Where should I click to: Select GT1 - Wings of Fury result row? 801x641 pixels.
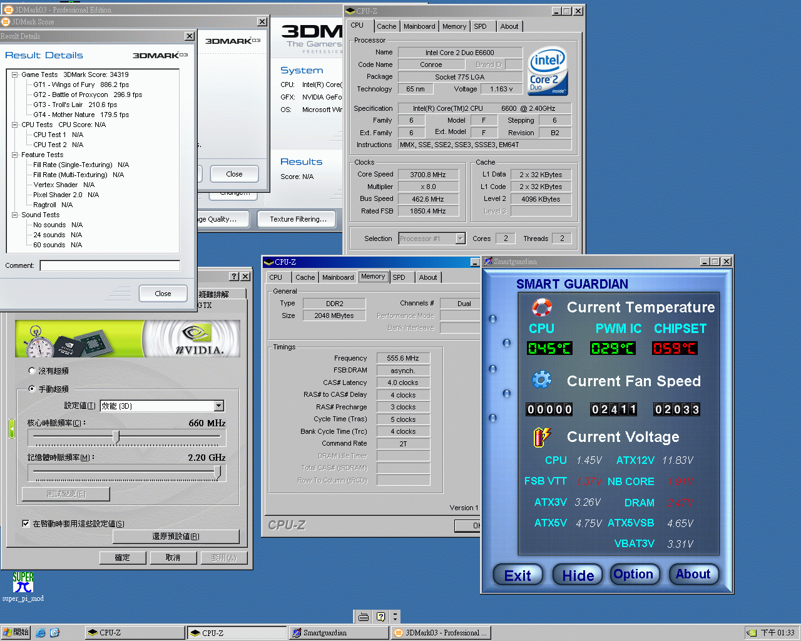pos(81,85)
